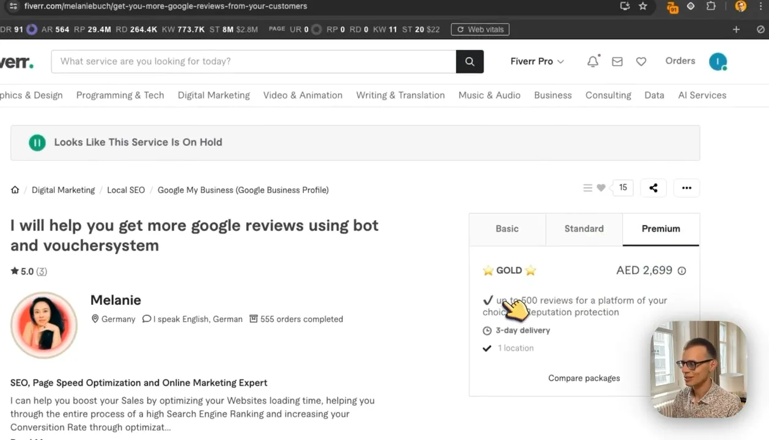Expand the Fiverr Pro dropdown
This screenshot has width=769, height=440.
[537, 61]
